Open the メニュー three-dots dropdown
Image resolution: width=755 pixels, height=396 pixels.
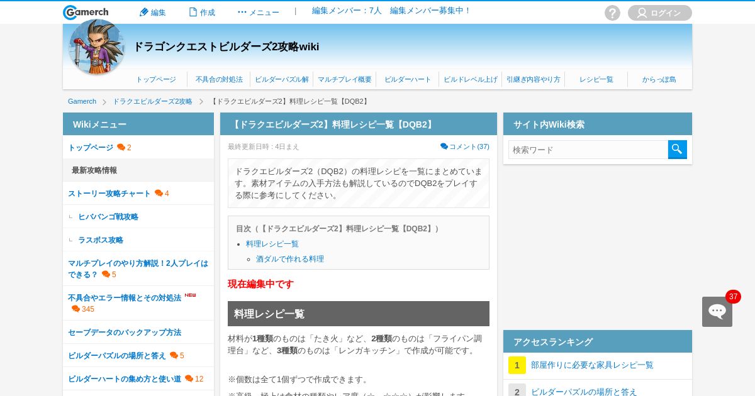[x=258, y=13]
